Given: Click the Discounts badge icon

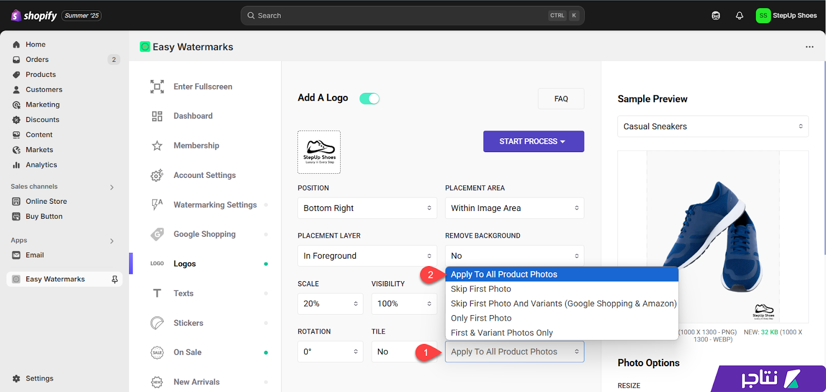Looking at the screenshot, I should point(17,120).
